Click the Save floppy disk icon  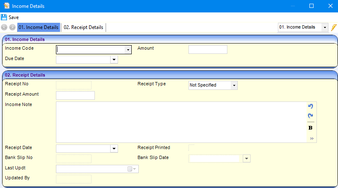click(4, 17)
